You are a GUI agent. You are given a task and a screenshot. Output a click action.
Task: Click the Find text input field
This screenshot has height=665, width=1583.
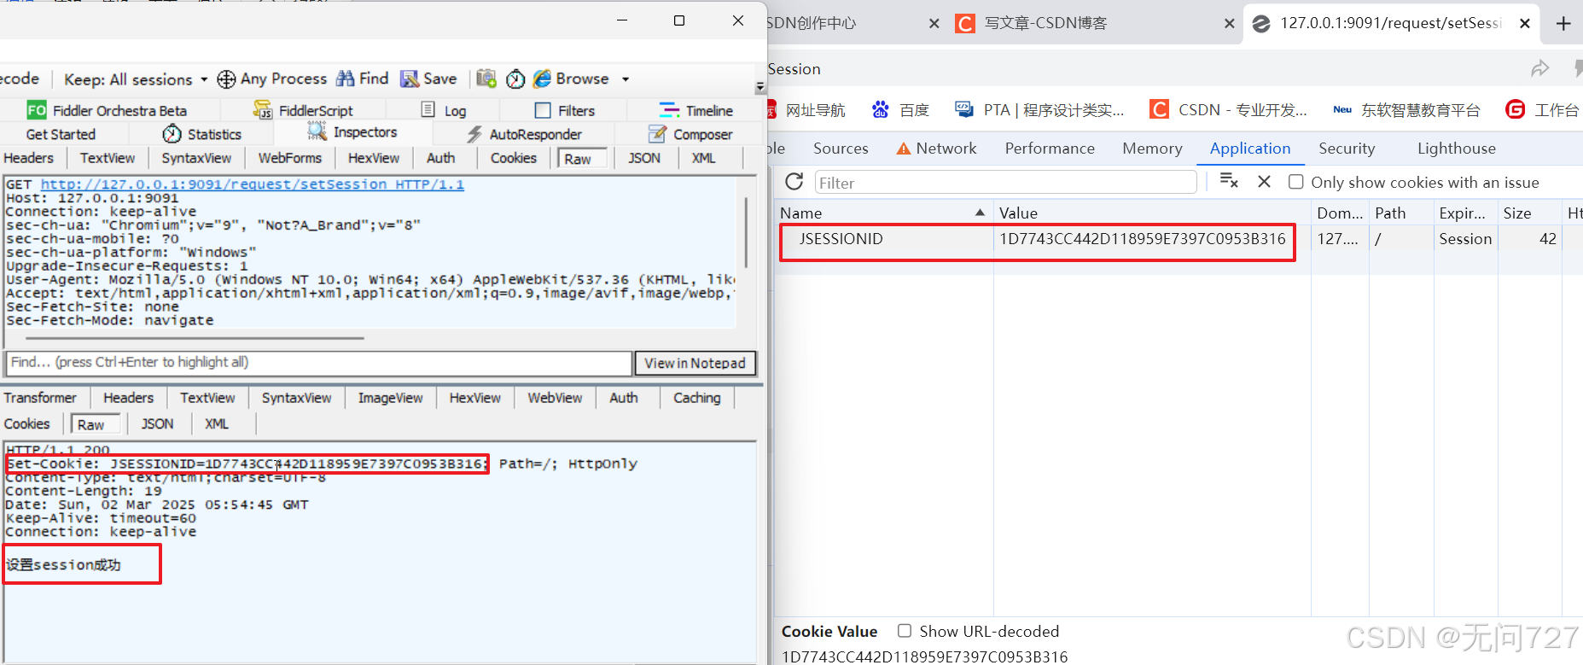point(319,363)
